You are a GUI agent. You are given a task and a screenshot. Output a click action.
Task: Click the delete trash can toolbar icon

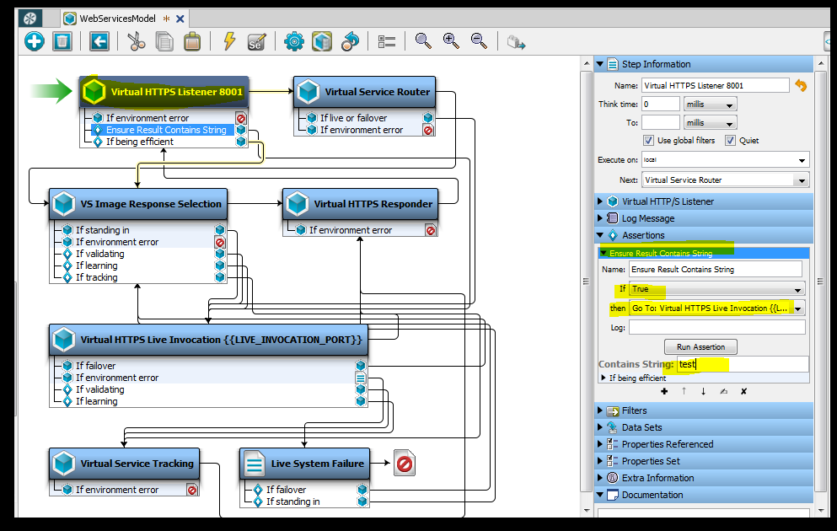pos(62,40)
